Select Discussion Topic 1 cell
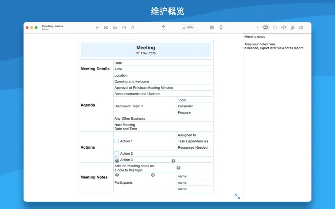 click(145, 106)
